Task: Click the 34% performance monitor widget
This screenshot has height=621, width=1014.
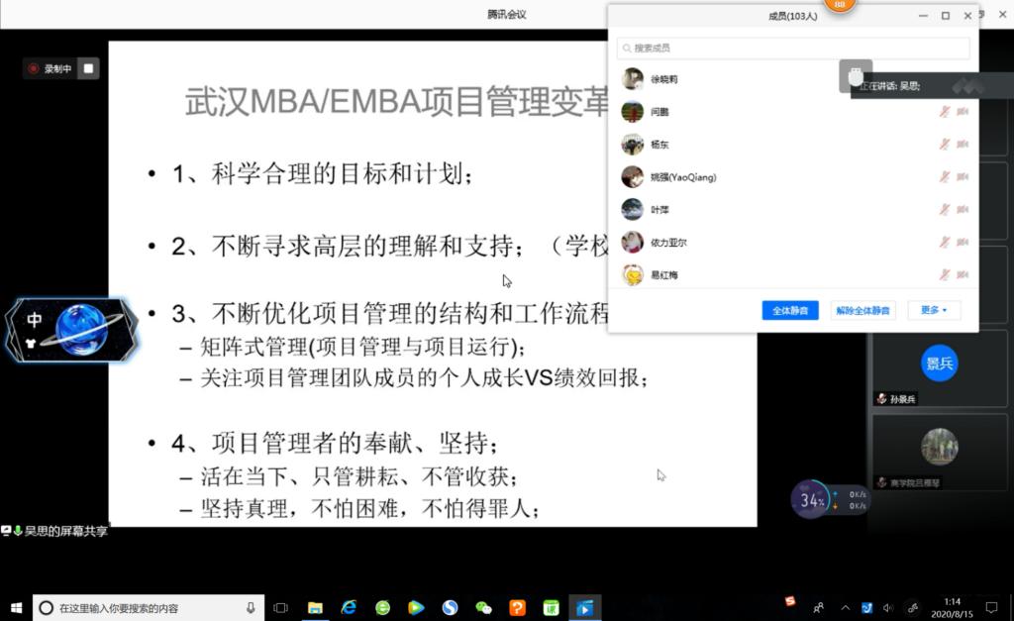Action: point(829,499)
